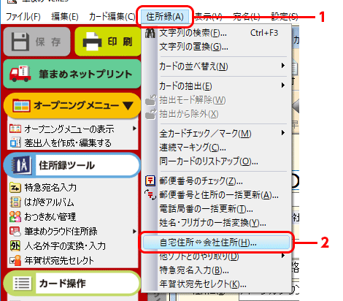Click the sidebar 特急宛名入力 icon

point(15,188)
